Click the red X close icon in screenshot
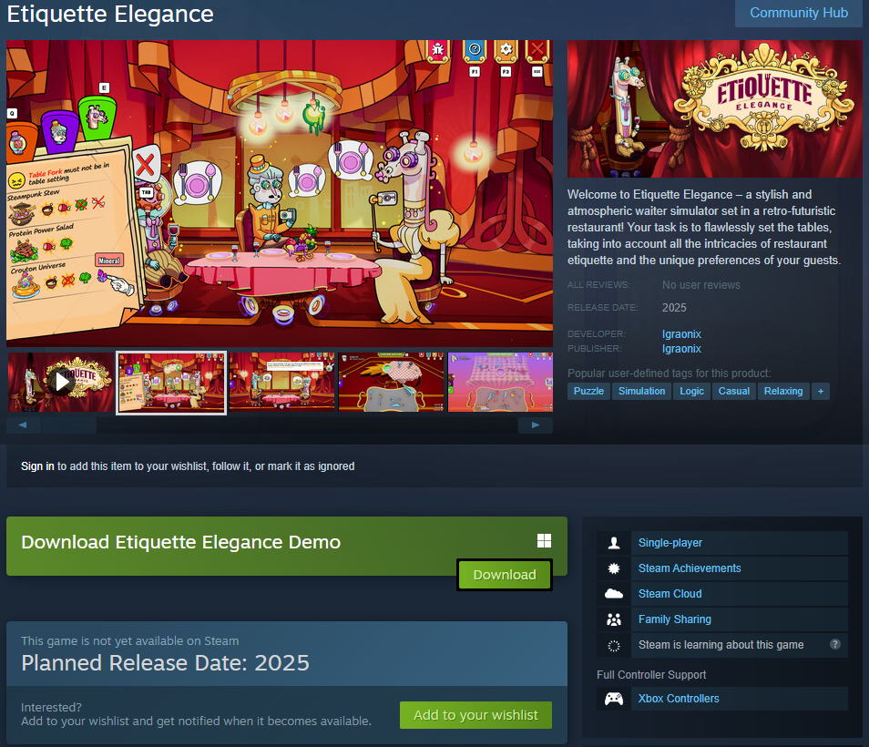Screen dimensions: 869x747 pyautogui.click(x=537, y=49)
